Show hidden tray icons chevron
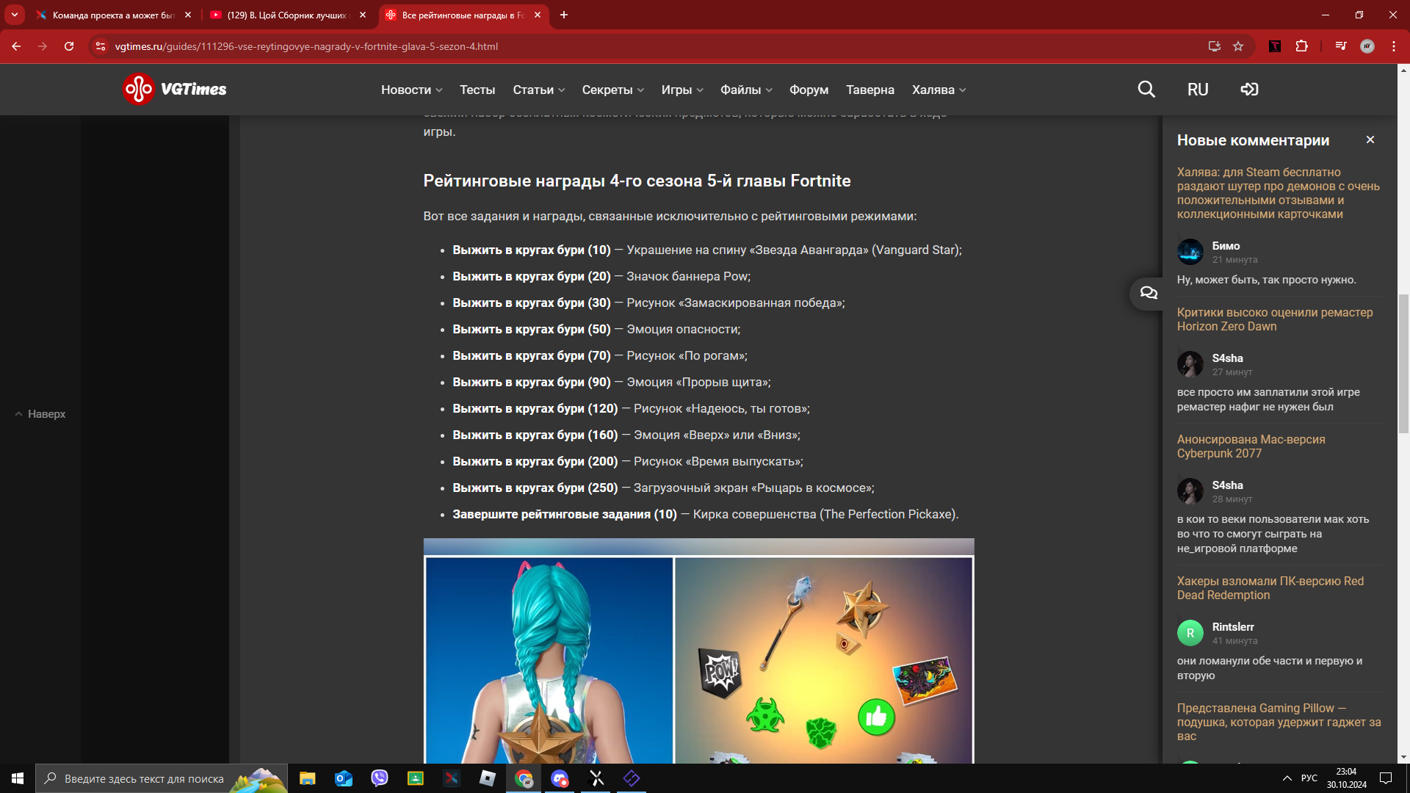Image resolution: width=1410 pixels, height=793 pixels. [1287, 778]
